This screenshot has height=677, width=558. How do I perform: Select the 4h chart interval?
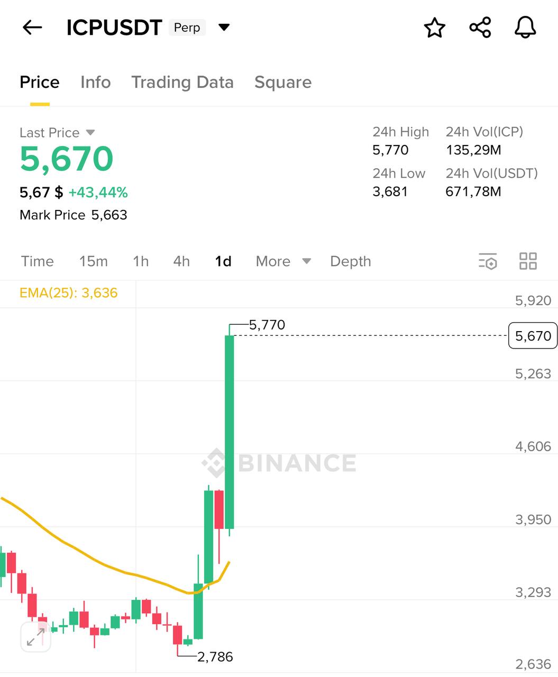181,261
